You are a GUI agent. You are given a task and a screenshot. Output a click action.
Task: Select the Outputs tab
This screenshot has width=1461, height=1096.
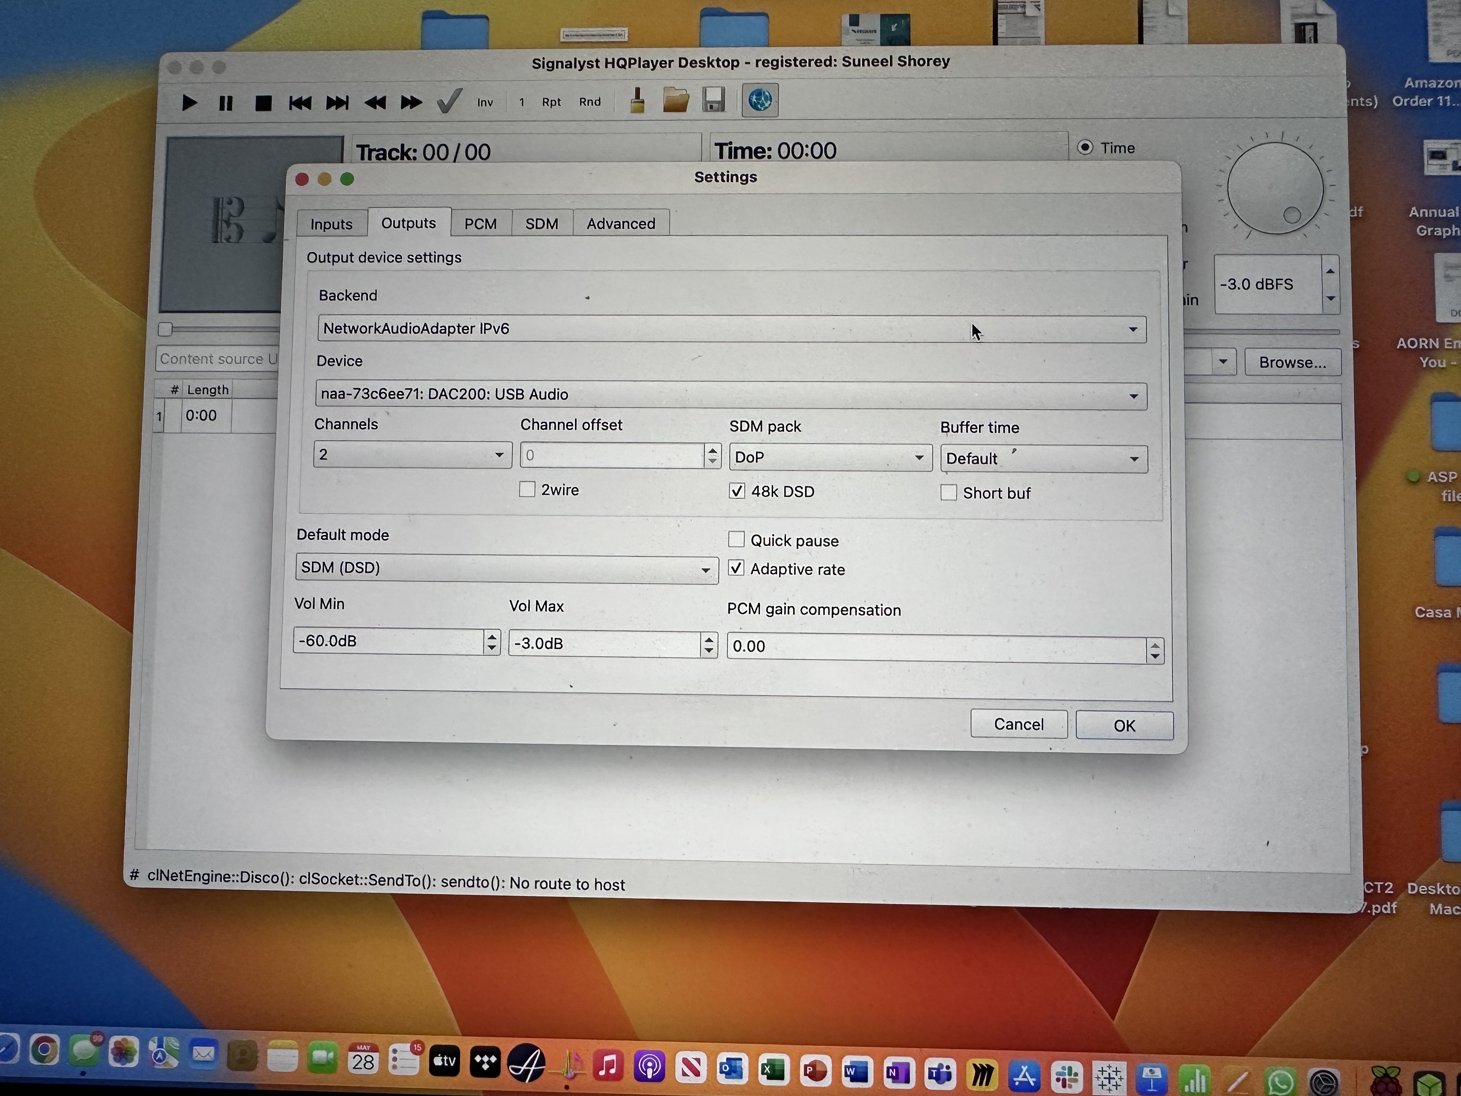pos(409,223)
